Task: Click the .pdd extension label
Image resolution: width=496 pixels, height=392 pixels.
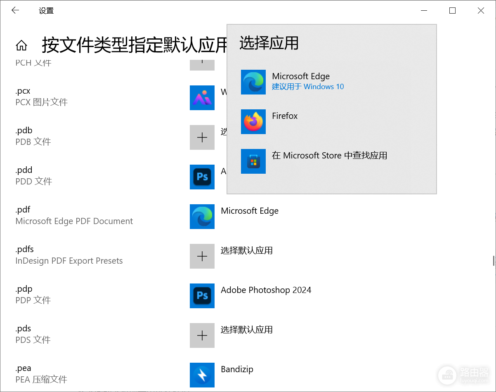Action: (x=24, y=170)
